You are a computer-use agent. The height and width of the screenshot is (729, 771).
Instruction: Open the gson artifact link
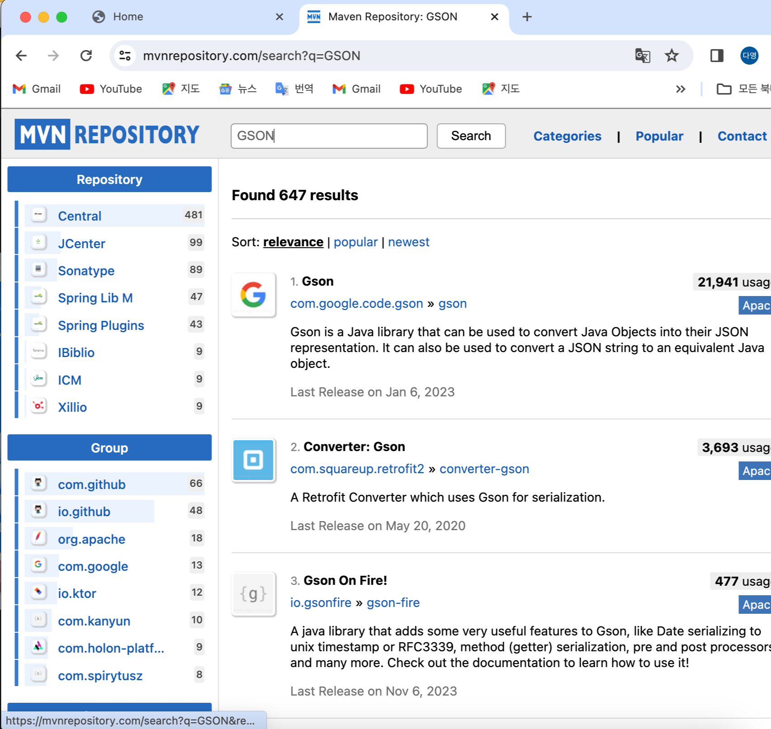click(x=452, y=303)
